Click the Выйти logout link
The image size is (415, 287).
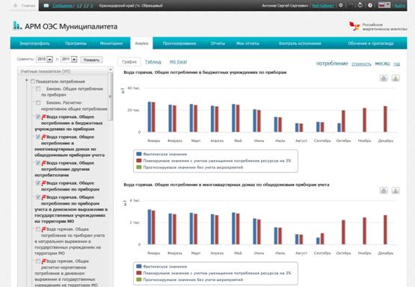(x=399, y=5)
